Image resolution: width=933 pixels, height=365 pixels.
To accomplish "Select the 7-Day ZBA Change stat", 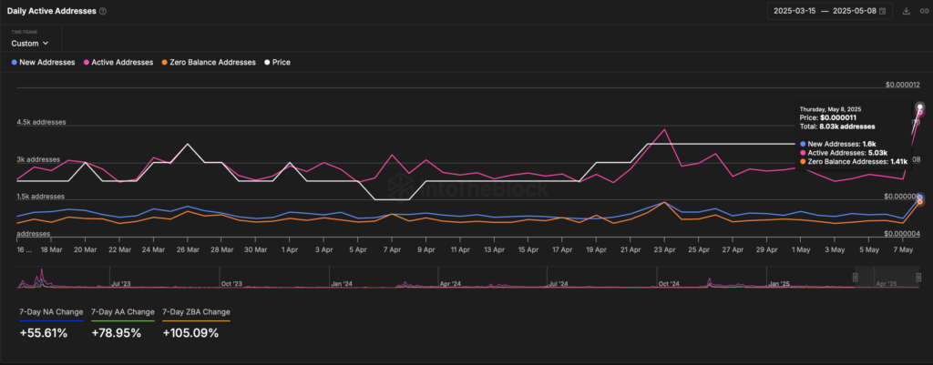I will (196, 312).
